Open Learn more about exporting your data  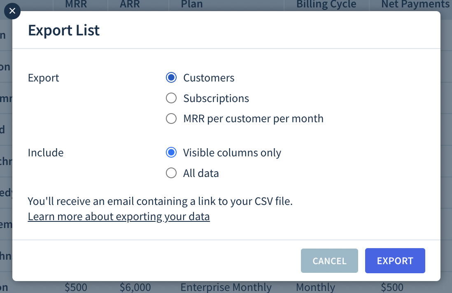point(119,216)
